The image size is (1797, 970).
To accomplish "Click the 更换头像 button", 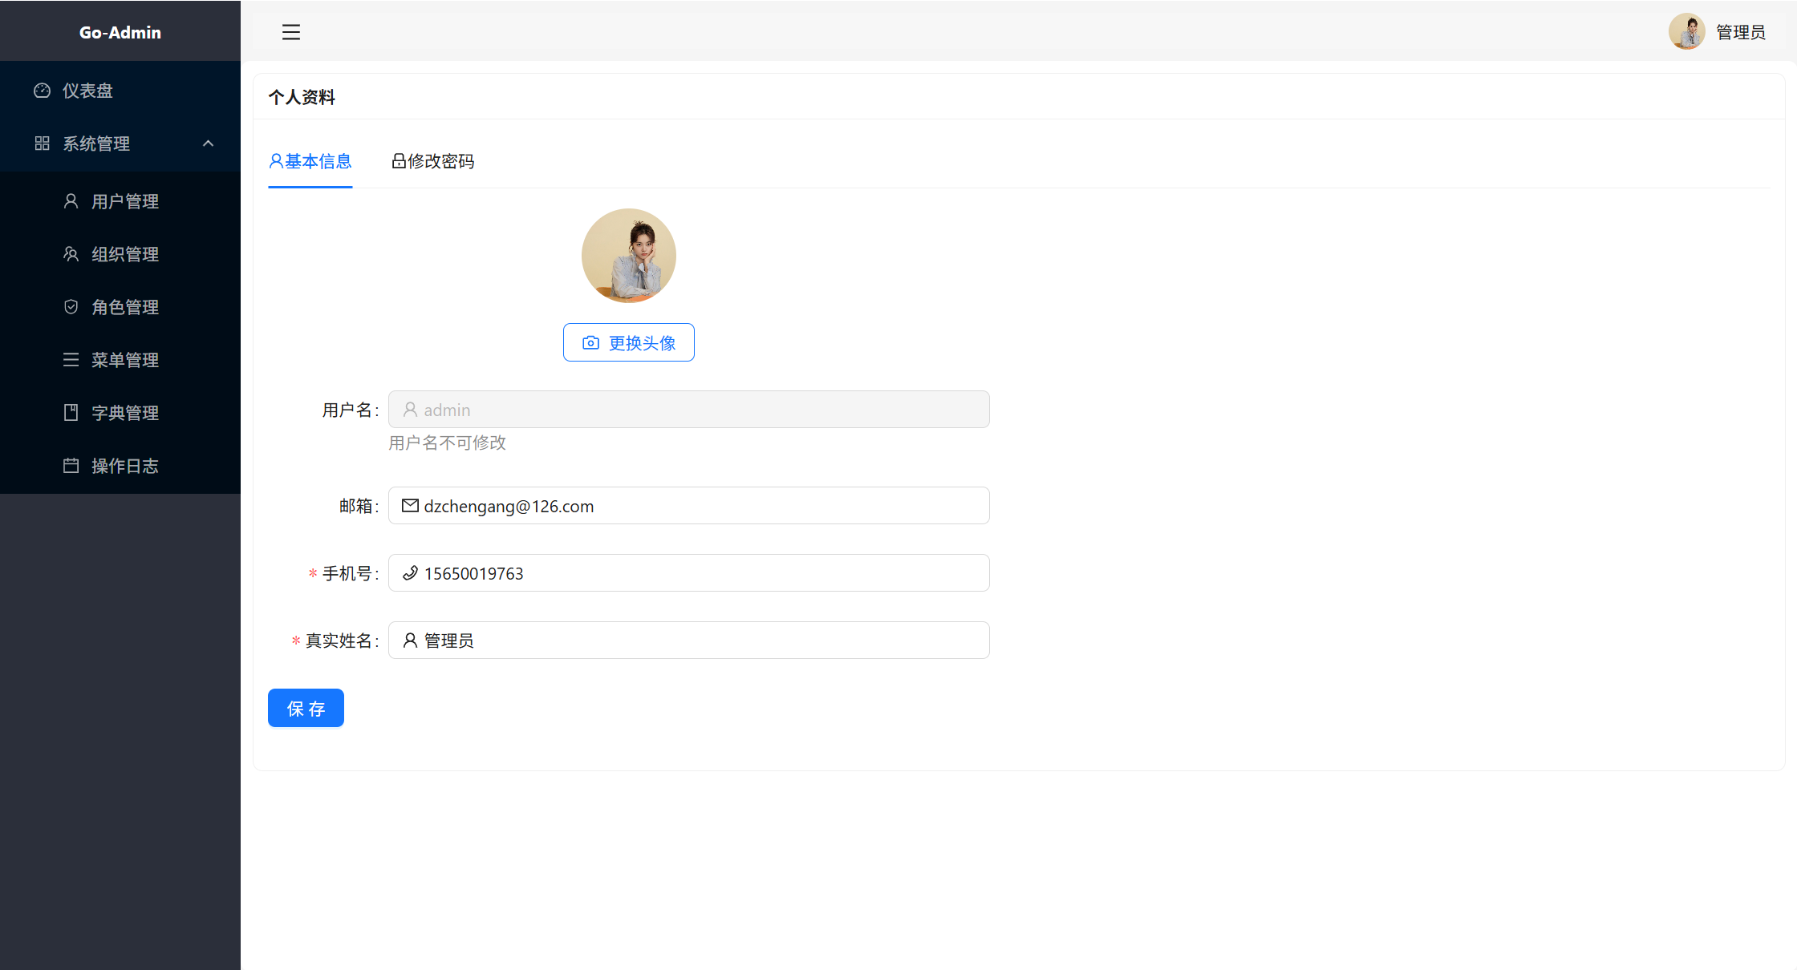I will point(629,343).
